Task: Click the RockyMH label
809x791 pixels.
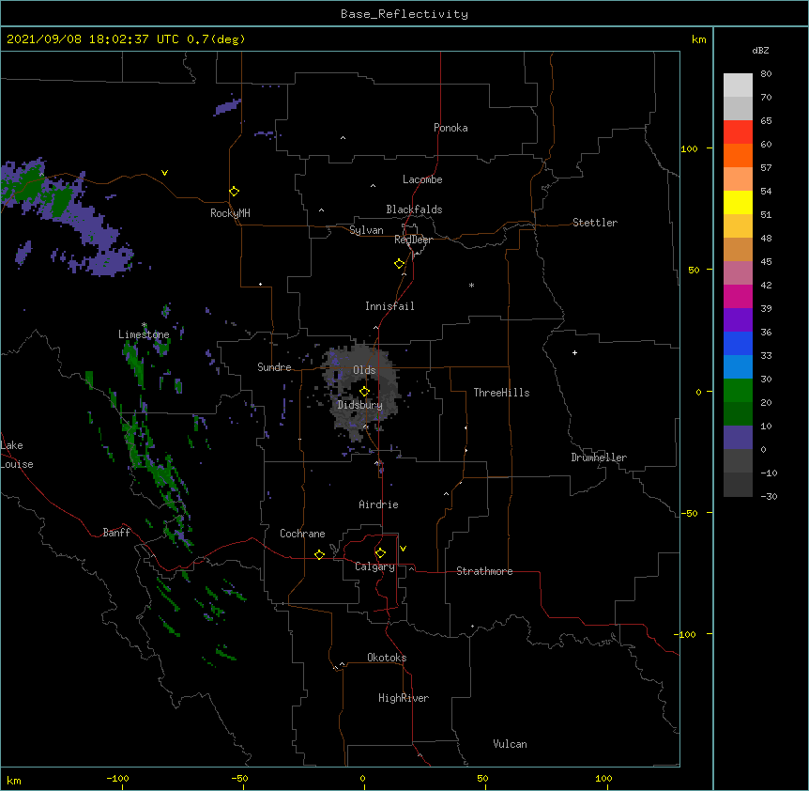Action: 230,213
